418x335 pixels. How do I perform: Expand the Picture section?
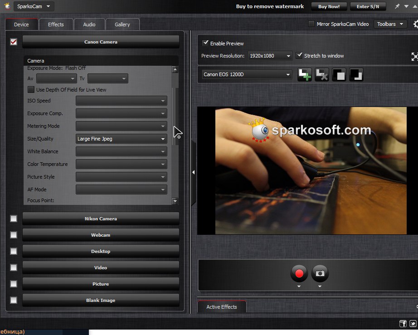(x=101, y=284)
